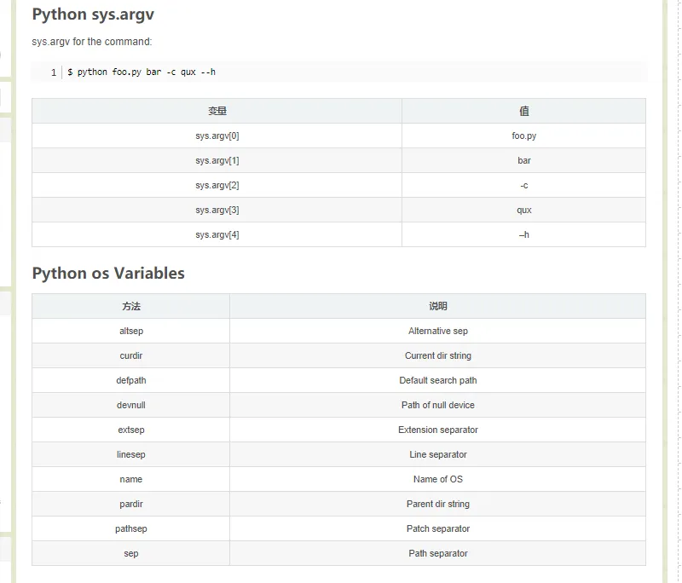
Task: Click the "Python os Variables" heading
Action: (x=108, y=274)
